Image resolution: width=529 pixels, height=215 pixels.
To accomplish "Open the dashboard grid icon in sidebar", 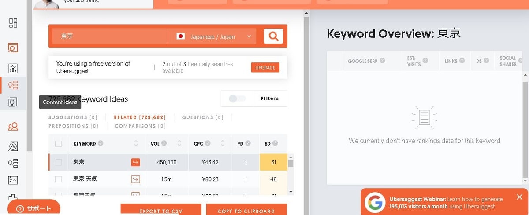I will pyautogui.click(x=13, y=23).
